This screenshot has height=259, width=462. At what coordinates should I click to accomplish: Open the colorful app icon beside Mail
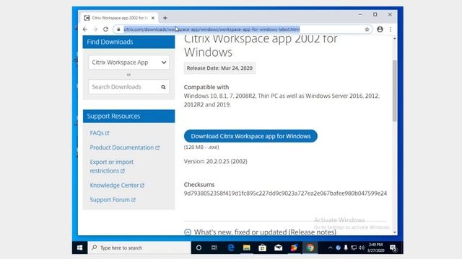[294, 247]
